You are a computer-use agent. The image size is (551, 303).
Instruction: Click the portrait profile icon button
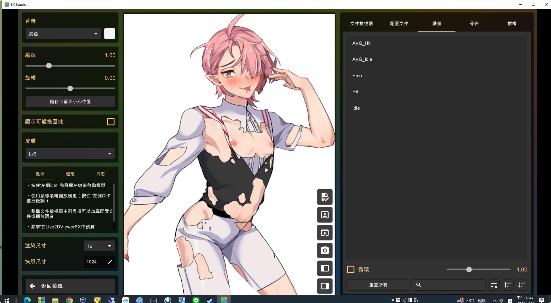click(x=325, y=215)
